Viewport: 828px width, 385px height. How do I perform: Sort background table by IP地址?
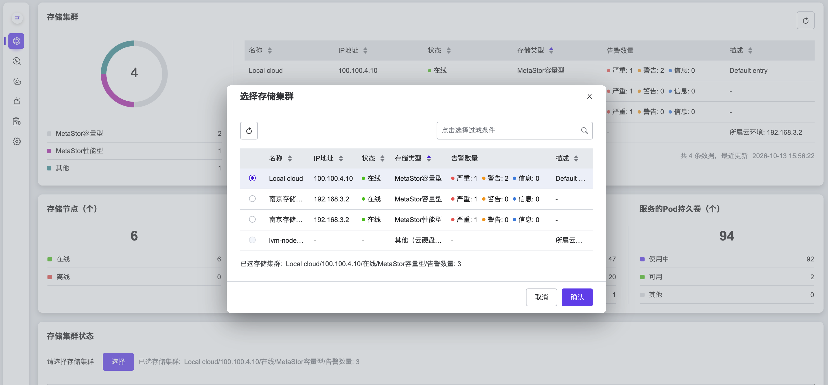pos(365,50)
